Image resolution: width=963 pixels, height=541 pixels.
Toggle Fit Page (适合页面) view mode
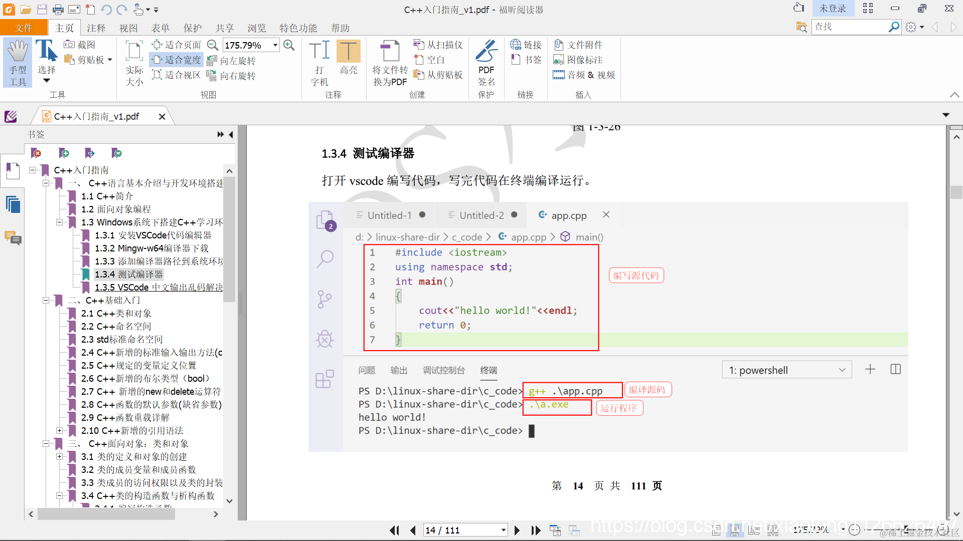177,45
